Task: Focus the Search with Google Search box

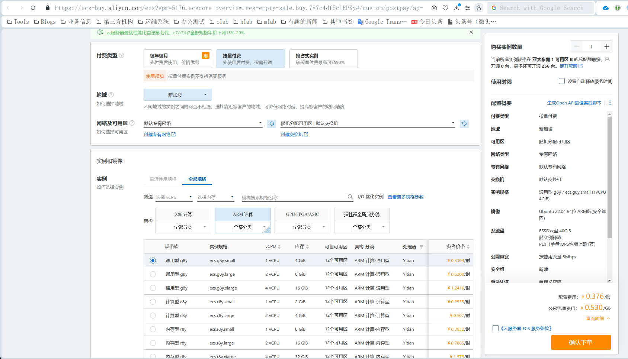Action: (x=541, y=8)
